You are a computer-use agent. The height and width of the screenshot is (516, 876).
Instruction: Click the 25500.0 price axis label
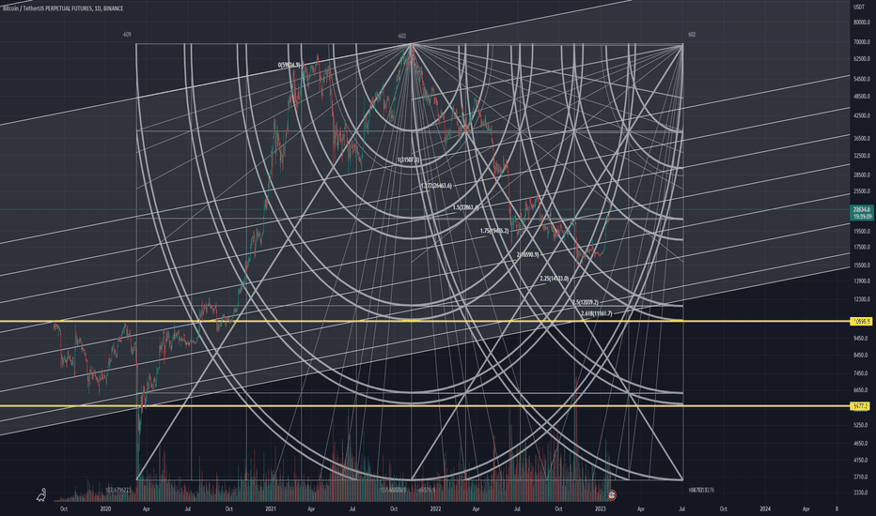click(862, 191)
